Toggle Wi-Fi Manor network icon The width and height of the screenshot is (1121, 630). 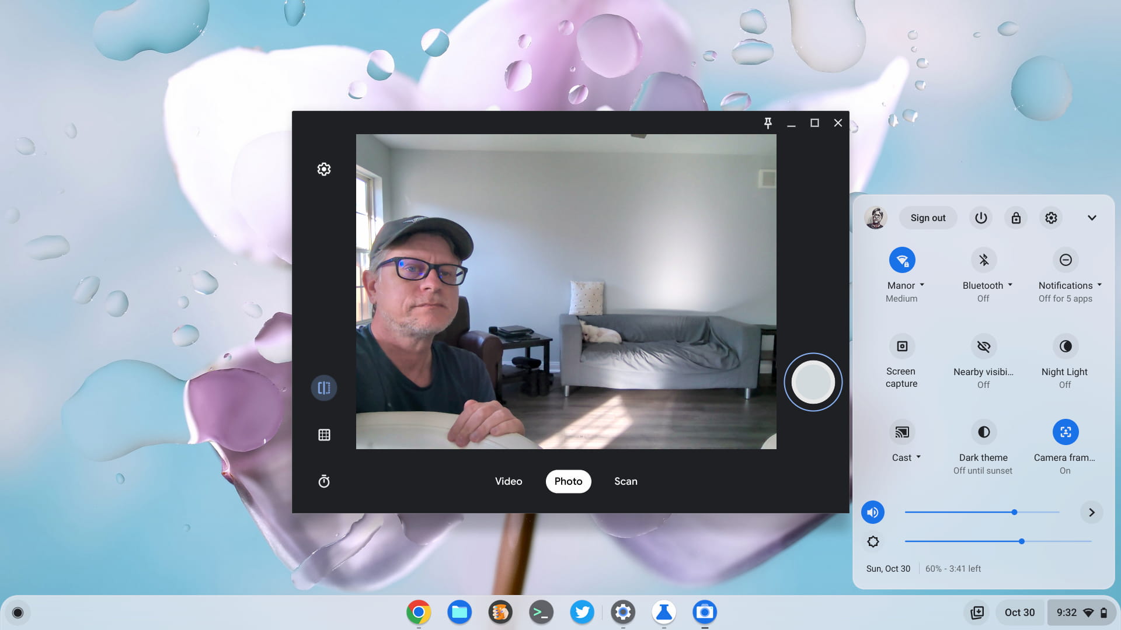[902, 260]
